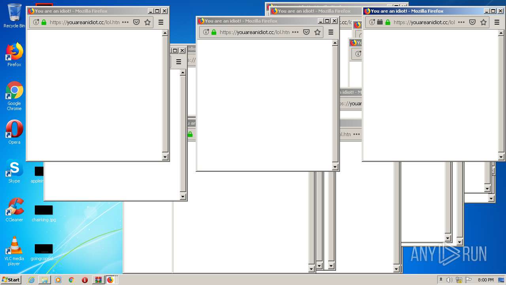Open the hamburger menu in the leftmost front Firefox window

pyautogui.click(x=161, y=22)
